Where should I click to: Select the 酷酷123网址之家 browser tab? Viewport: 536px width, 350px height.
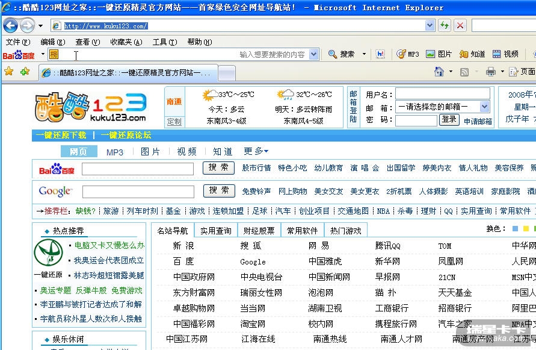coord(128,73)
